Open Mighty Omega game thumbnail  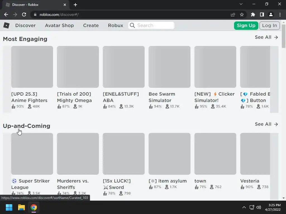coord(78,67)
